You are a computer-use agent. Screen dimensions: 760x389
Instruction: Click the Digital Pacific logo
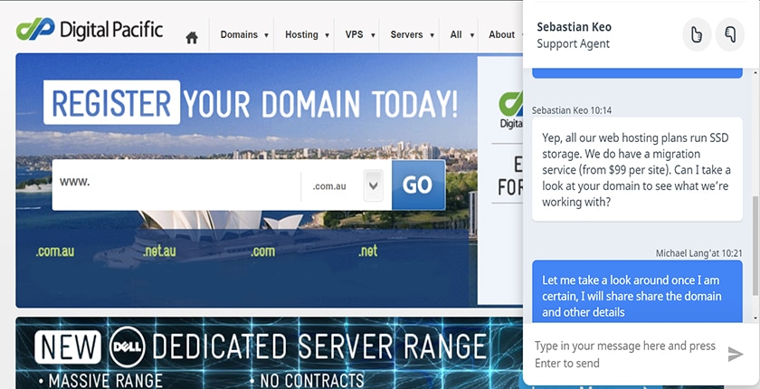point(90,30)
